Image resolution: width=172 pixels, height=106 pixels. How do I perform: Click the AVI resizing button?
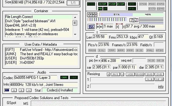115,74
